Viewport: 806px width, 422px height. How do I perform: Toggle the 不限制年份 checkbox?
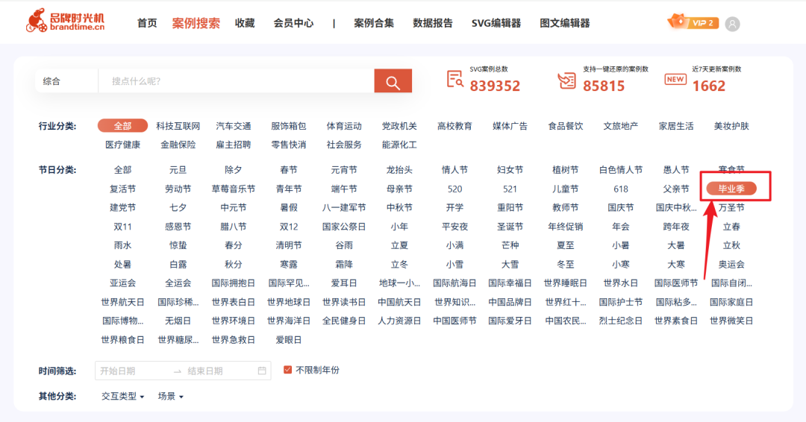click(x=287, y=370)
